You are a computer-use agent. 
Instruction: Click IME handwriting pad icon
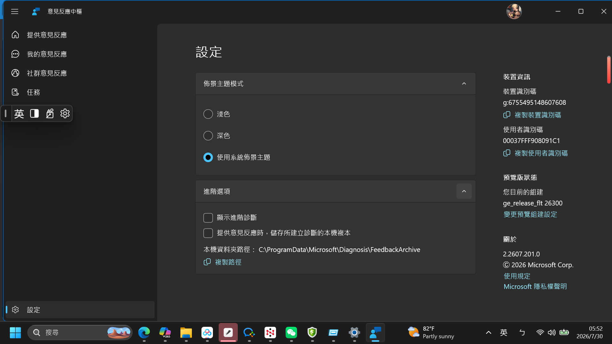pos(50,113)
